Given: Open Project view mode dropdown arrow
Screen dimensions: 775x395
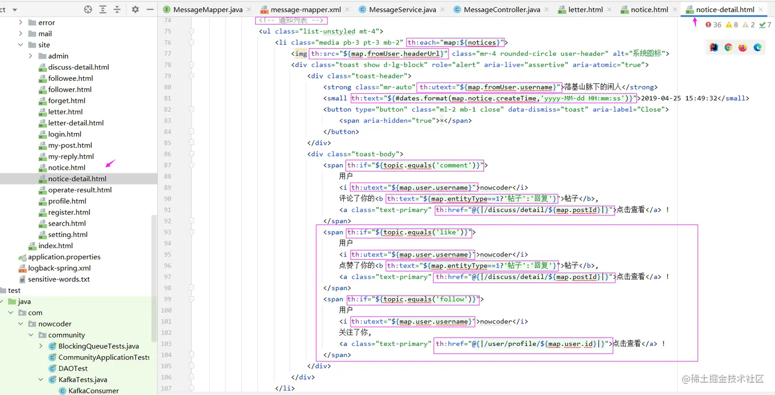Looking at the screenshot, I should coord(14,10).
